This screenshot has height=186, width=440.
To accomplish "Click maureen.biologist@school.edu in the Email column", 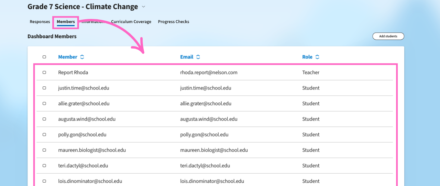I will tap(214, 150).
